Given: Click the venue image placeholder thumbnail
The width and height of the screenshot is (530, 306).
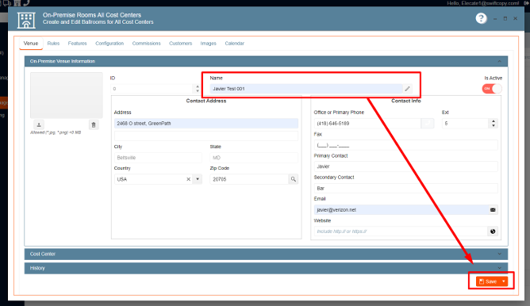Looking at the screenshot, I should (67, 95).
